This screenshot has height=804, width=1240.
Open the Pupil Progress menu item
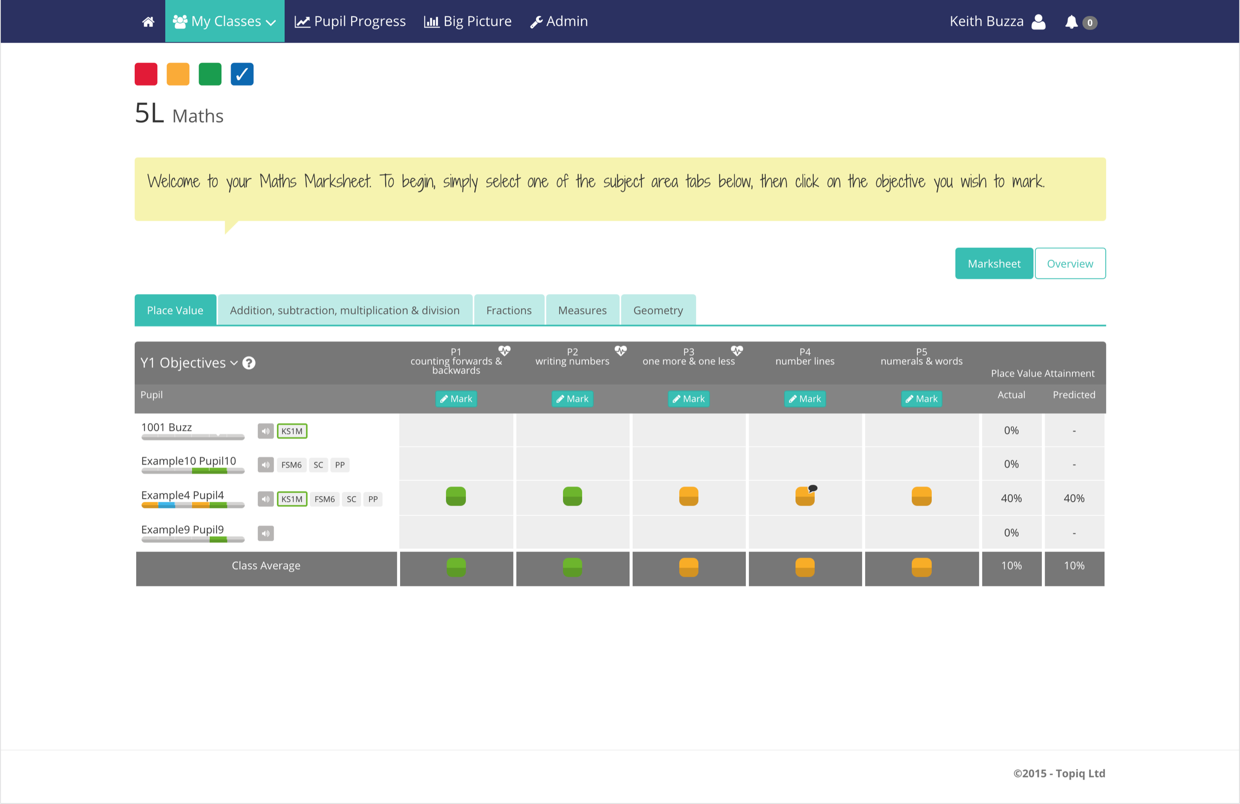coord(350,21)
